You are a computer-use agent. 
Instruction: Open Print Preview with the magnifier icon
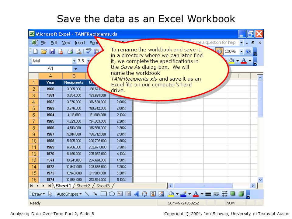[78, 51]
